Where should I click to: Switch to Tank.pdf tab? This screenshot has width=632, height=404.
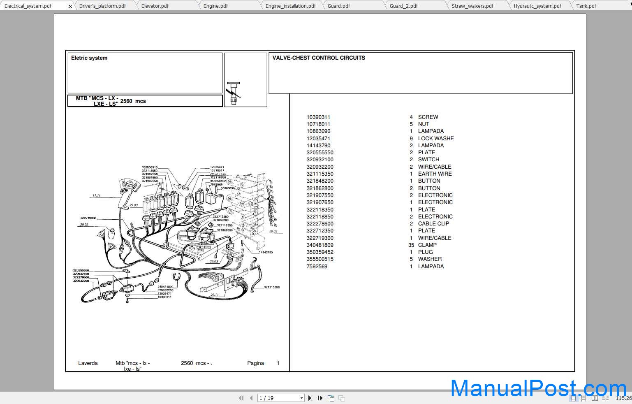(x=586, y=6)
